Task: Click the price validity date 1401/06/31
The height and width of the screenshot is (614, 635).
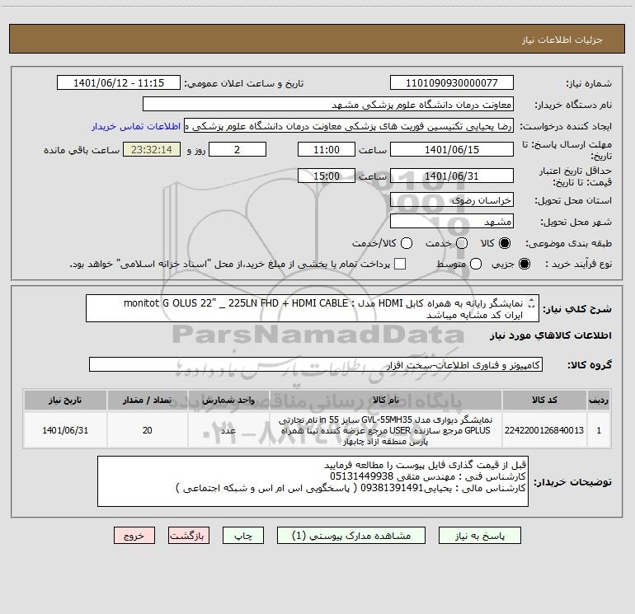Action: (x=452, y=176)
